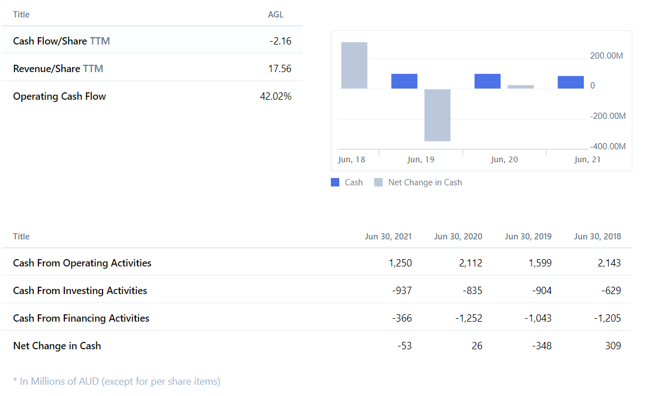Click the -2.16 Cash Flow/Share value
The image size is (647, 396).
[x=281, y=41]
